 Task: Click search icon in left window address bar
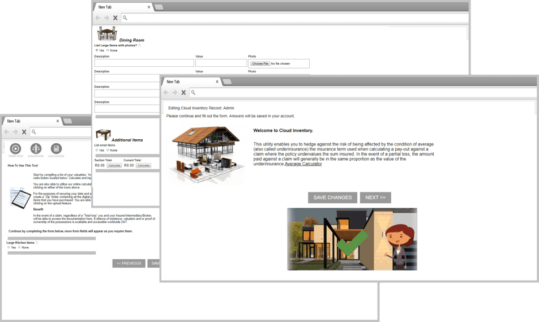(x=34, y=132)
